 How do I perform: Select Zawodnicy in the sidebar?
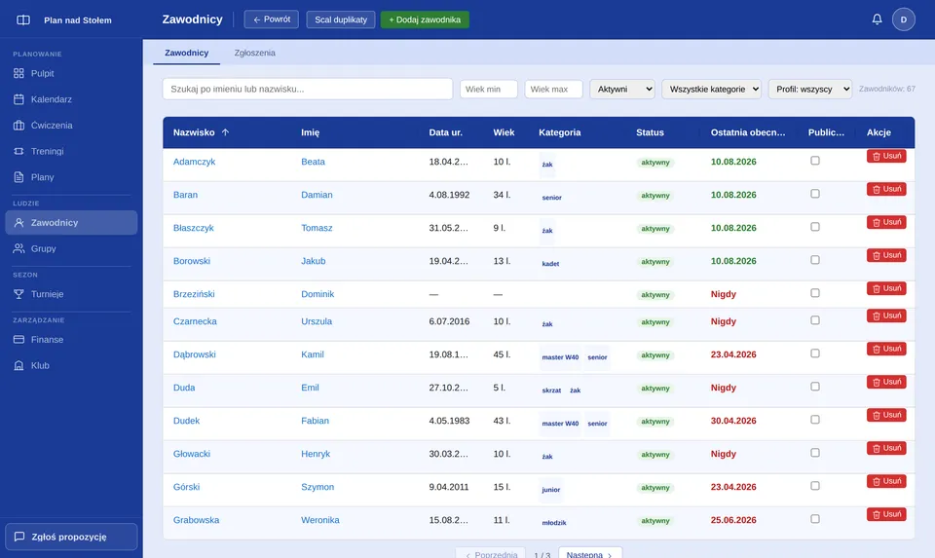pos(71,222)
